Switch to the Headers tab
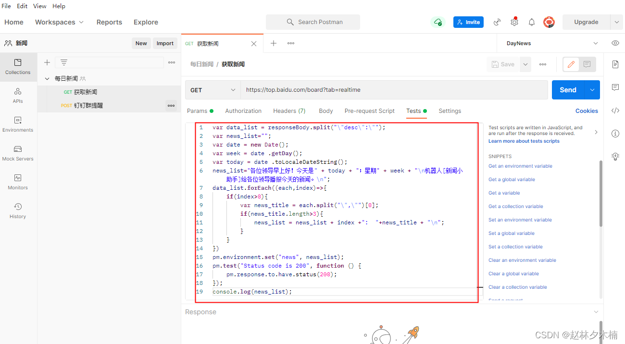This screenshot has height=344, width=625. click(289, 111)
